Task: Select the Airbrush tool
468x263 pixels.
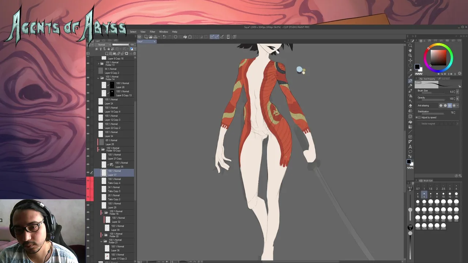Action: (410, 96)
